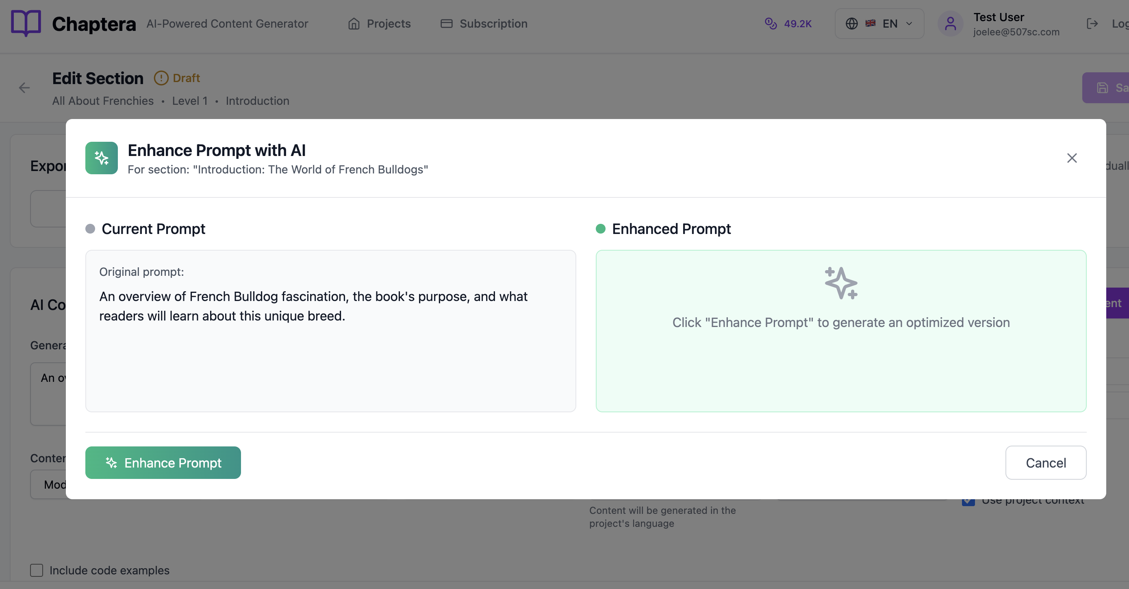Click the Draft status warning icon
The height and width of the screenshot is (589, 1129).
(161, 78)
